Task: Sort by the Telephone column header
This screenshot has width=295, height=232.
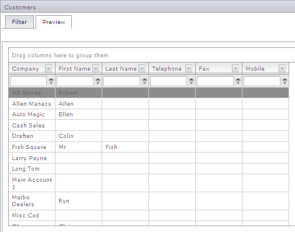Action: point(167,68)
